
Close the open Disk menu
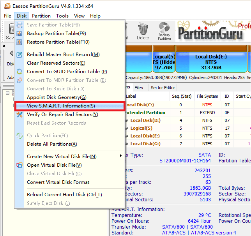[x=21, y=16]
